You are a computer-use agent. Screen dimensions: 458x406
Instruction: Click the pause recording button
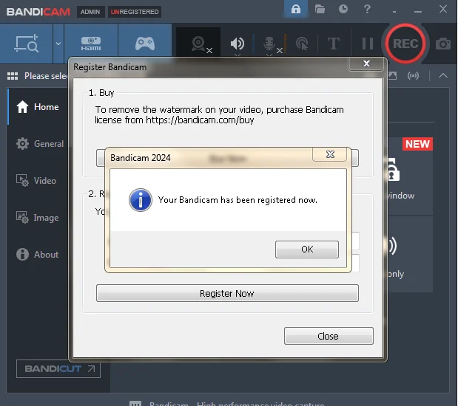(368, 44)
